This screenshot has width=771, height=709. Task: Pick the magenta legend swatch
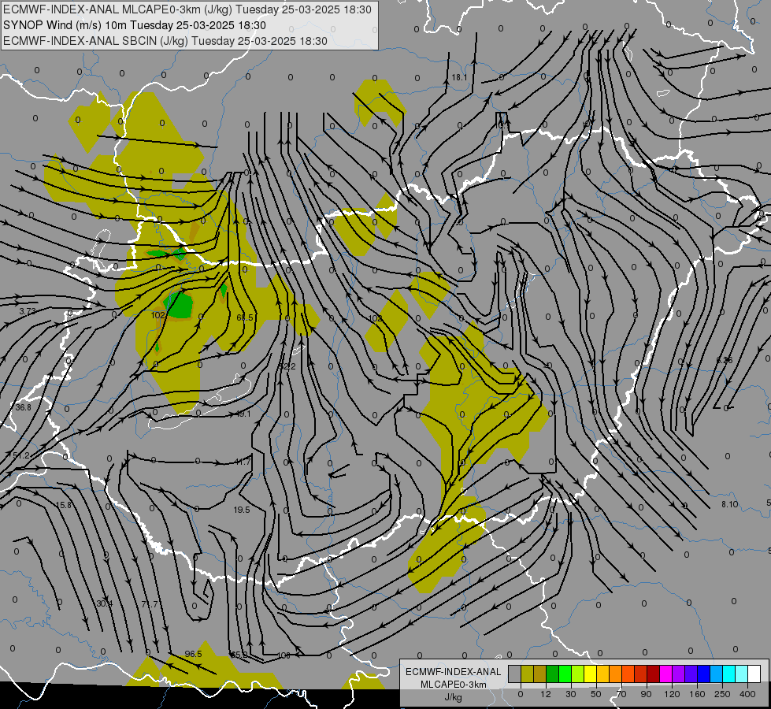(x=665, y=674)
